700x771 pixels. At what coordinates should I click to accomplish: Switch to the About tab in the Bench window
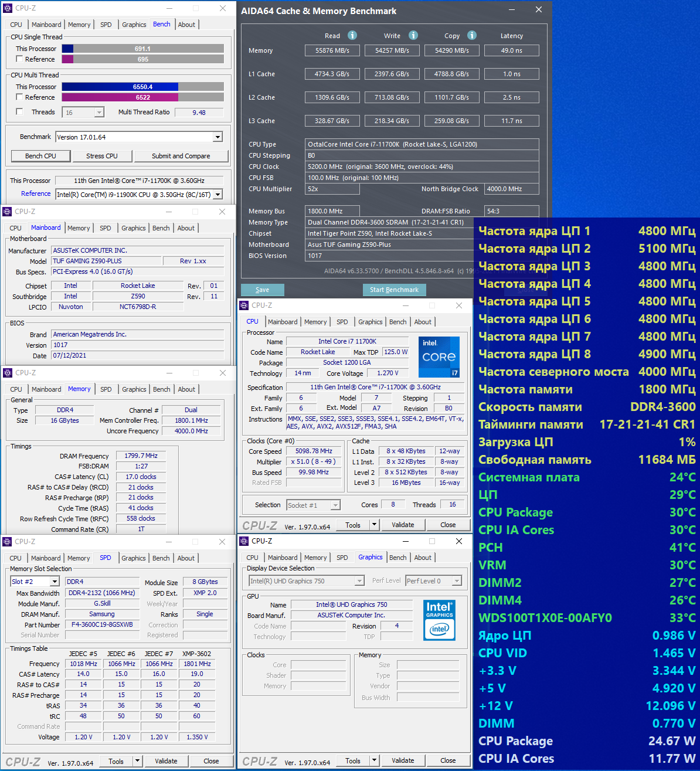tap(186, 25)
